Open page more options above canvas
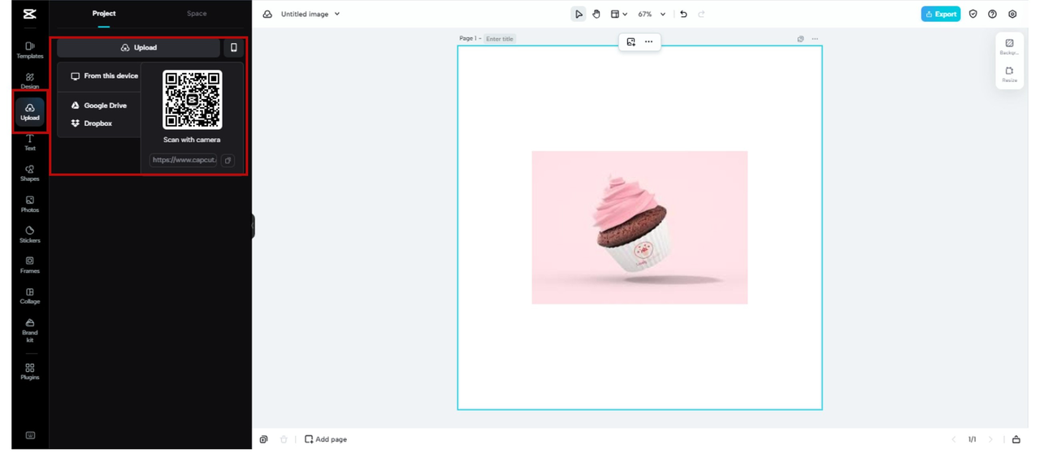This screenshot has height=453, width=1040. click(x=815, y=39)
